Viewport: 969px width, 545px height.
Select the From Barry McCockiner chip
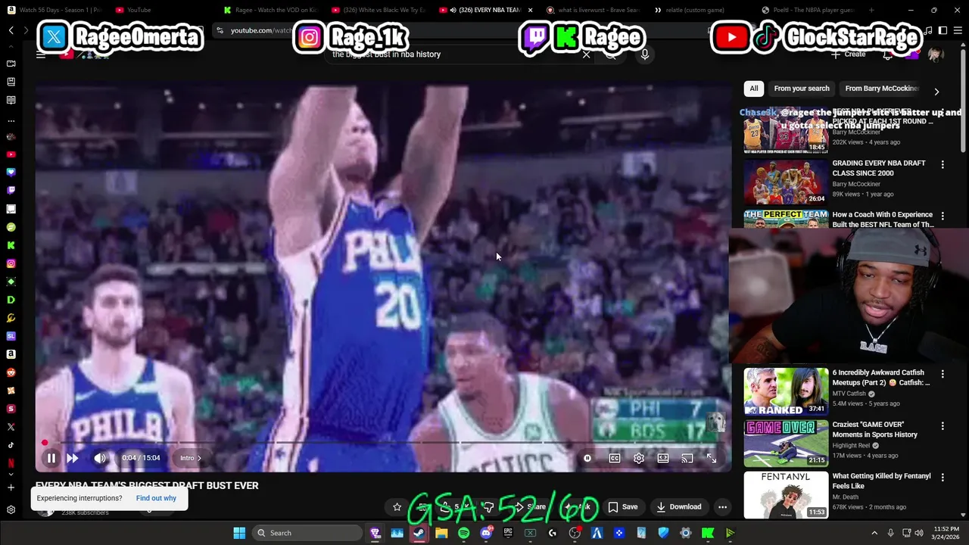pos(880,89)
